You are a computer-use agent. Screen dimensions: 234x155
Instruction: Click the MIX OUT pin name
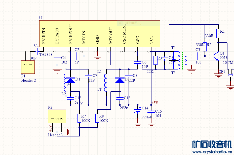click(x=111, y=35)
